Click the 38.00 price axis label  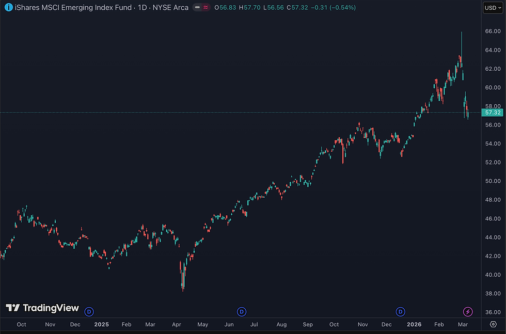pos(493,293)
